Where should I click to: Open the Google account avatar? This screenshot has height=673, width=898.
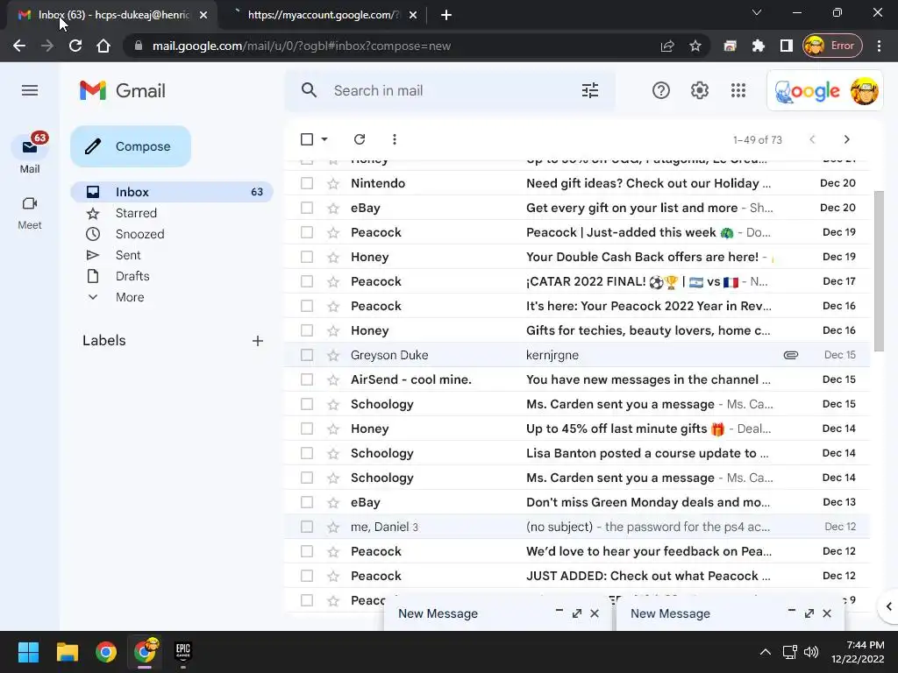tap(864, 91)
